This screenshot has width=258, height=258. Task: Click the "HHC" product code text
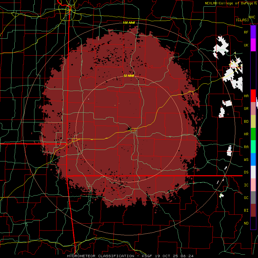point(252,17)
